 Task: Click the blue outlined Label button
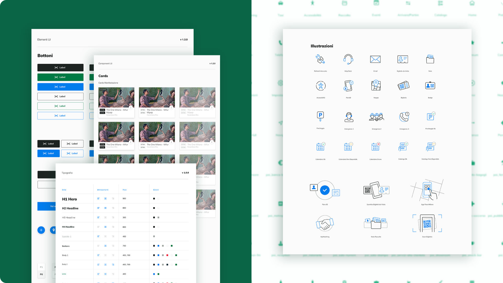[60, 116]
